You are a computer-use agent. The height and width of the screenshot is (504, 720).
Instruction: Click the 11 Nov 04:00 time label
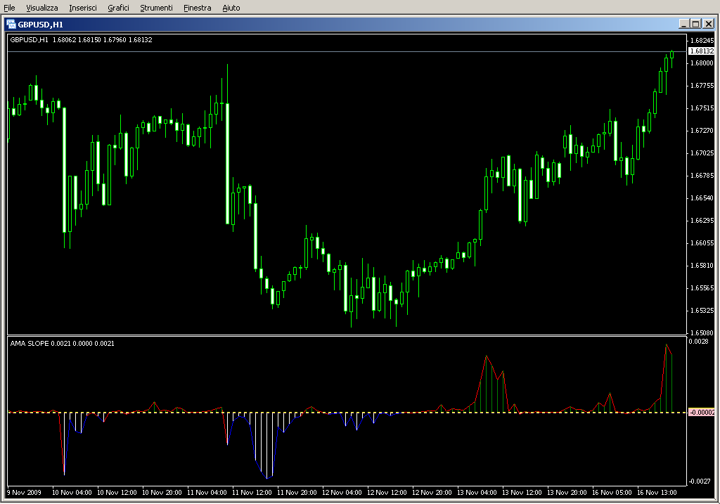[x=207, y=493]
